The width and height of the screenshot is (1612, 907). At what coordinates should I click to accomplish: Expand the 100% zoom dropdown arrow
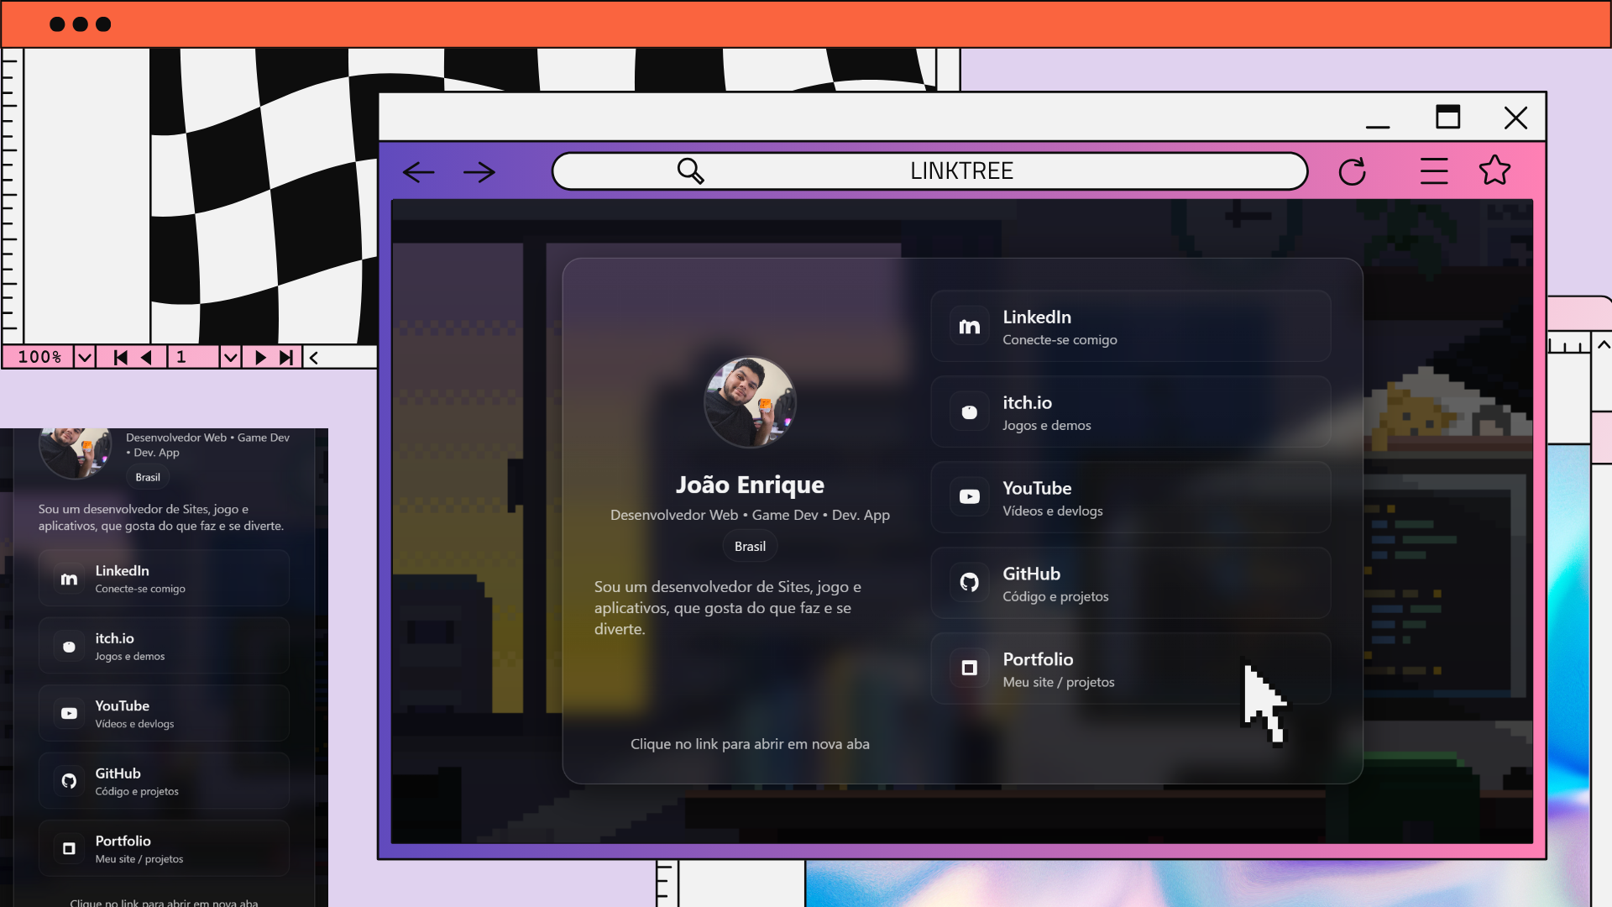(84, 357)
